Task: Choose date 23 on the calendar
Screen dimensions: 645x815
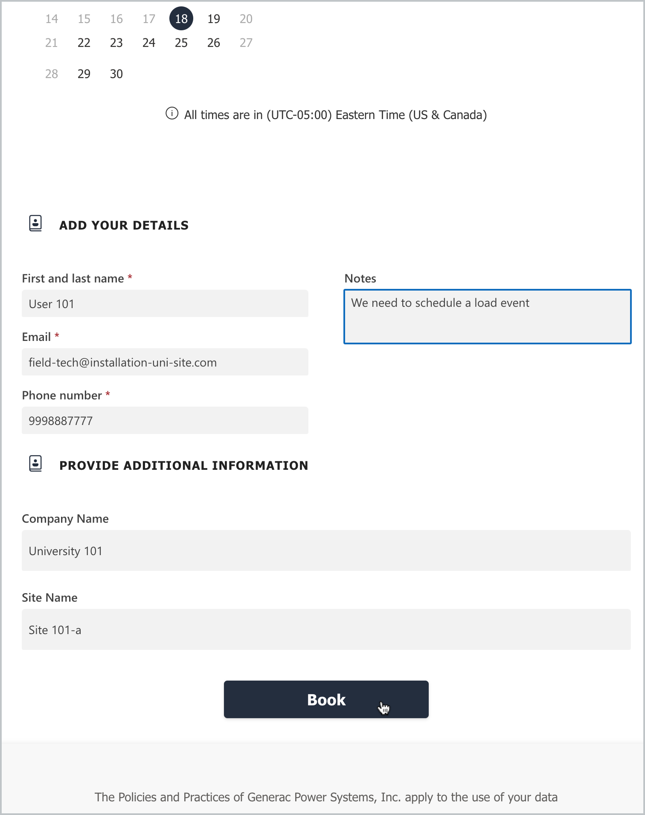Action: click(116, 42)
